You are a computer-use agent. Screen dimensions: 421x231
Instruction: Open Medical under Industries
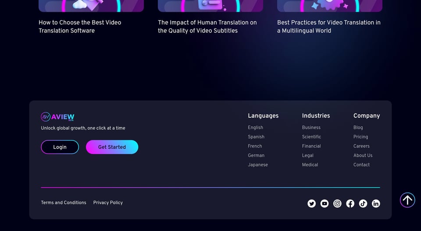[310, 165]
